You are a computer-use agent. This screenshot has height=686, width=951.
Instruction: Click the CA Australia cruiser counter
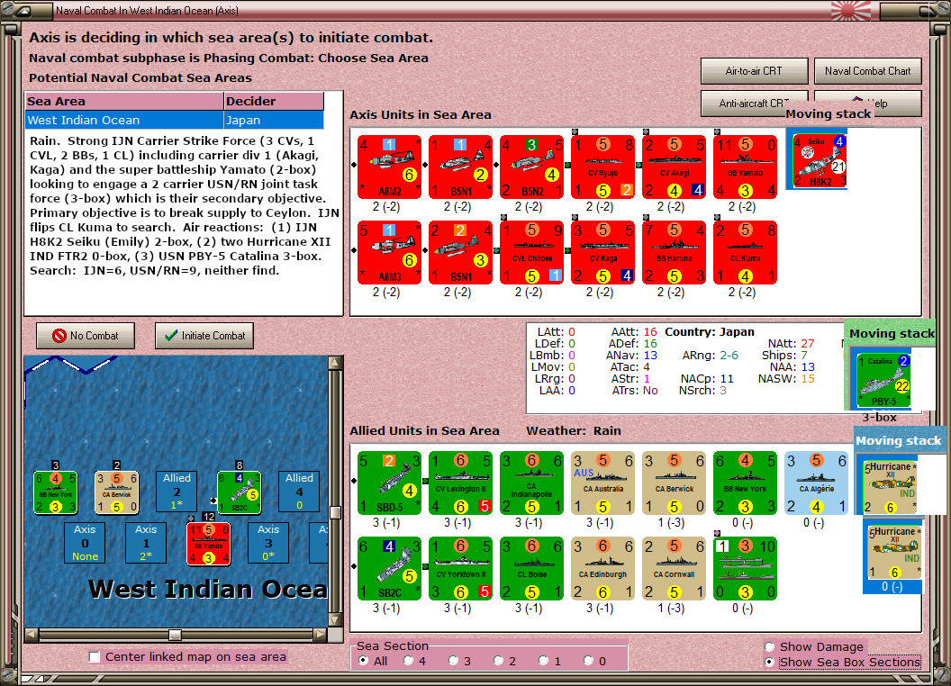(602, 483)
